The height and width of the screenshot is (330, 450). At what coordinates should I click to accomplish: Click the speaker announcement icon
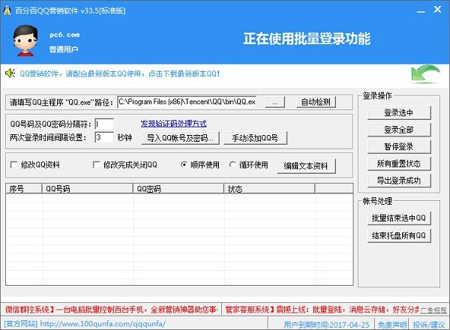click(10, 73)
